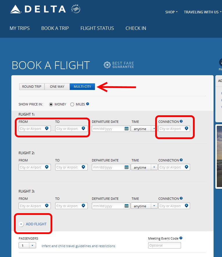Screen dimensions: 222x257
Task: Open the Flight 3 time dropdown
Action: click(x=144, y=206)
